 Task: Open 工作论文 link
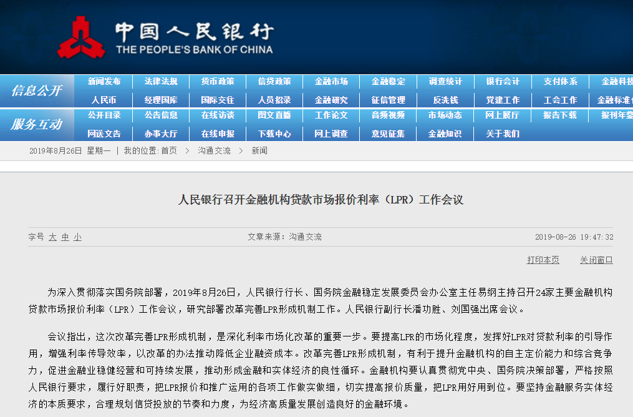[331, 115]
